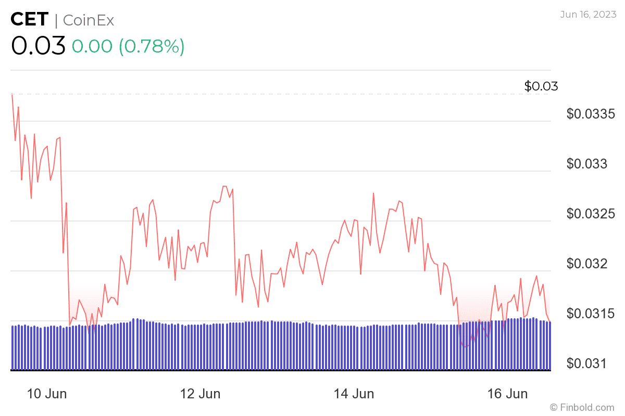
Task: Click the price line's starting peak at far left
Action: tap(12, 95)
